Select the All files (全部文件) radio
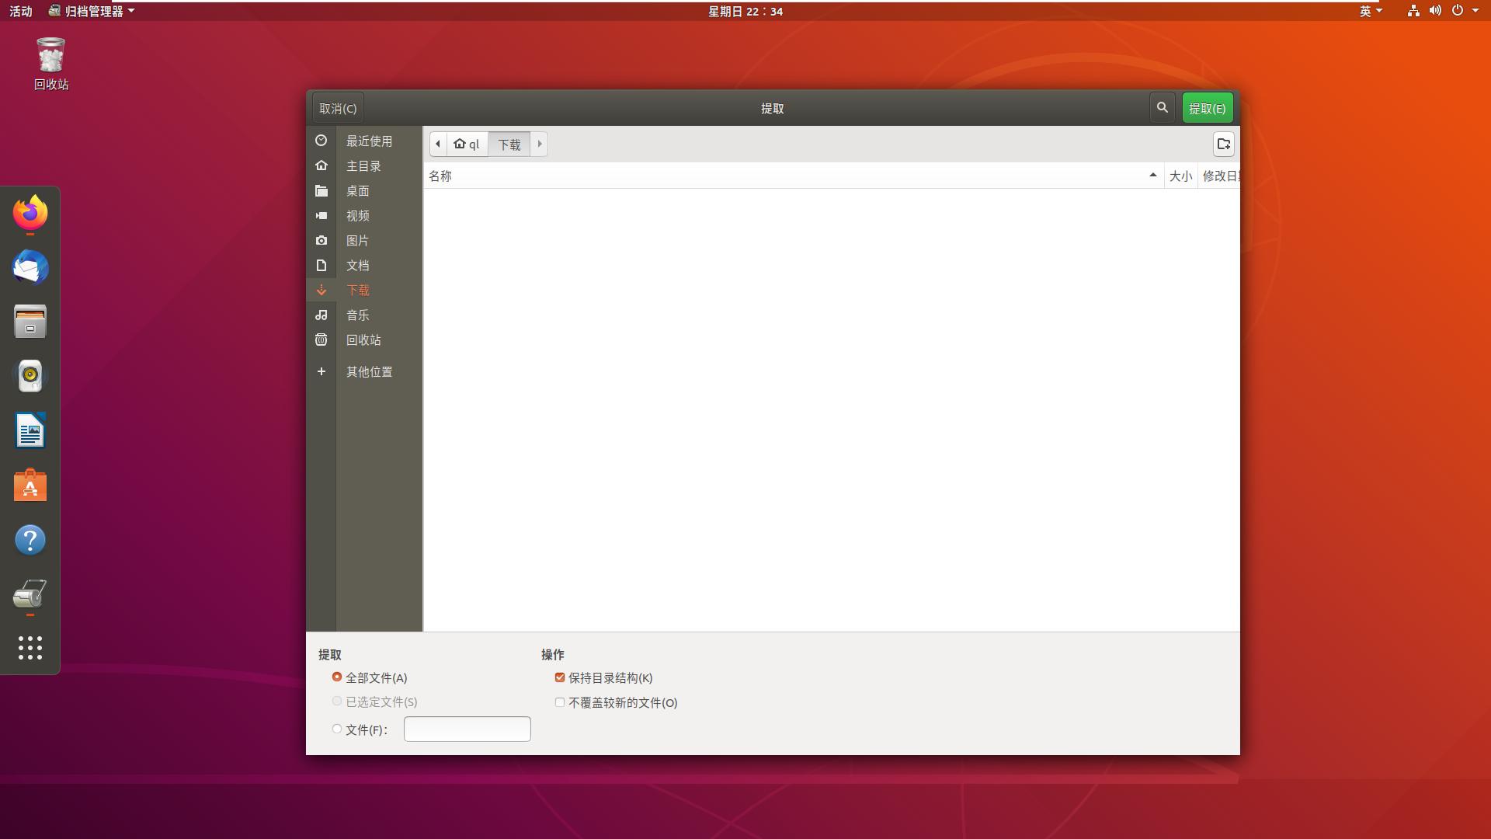 pos(337,677)
